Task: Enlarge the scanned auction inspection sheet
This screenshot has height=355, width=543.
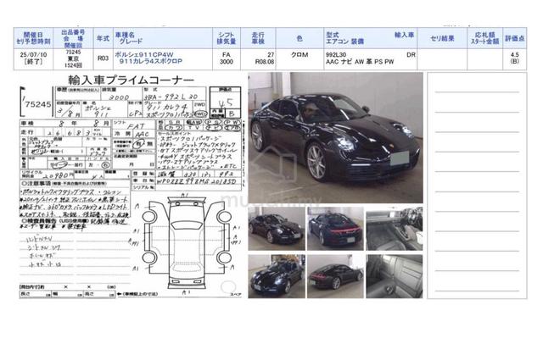Action: tap(131, 186)
